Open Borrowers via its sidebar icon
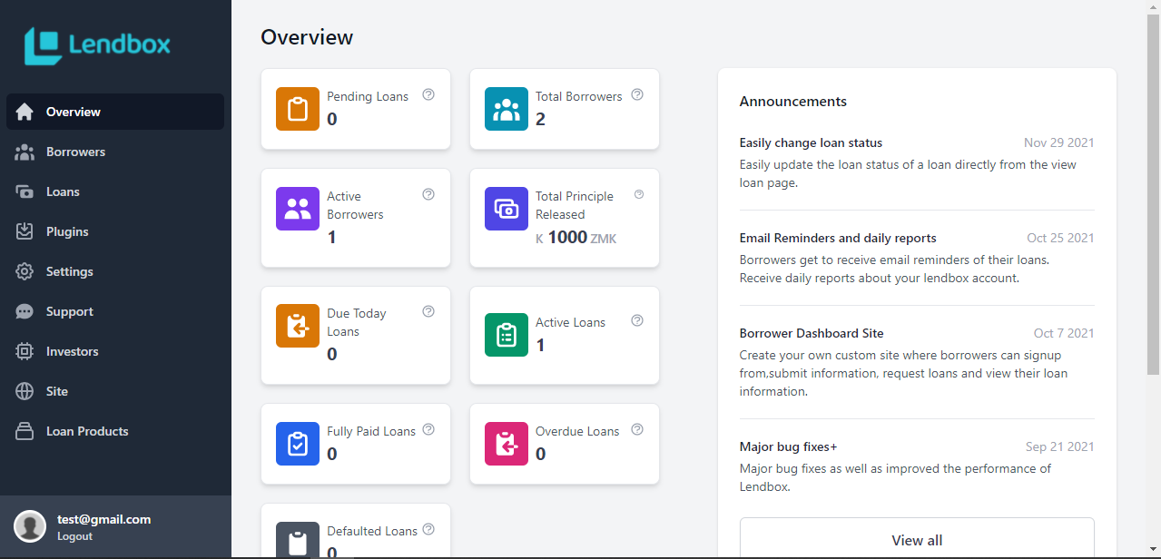 tap(23, 152)
